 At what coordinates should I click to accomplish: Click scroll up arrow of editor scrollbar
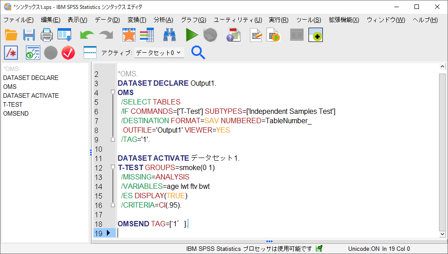pyautogui.click(x=442, y=67)
